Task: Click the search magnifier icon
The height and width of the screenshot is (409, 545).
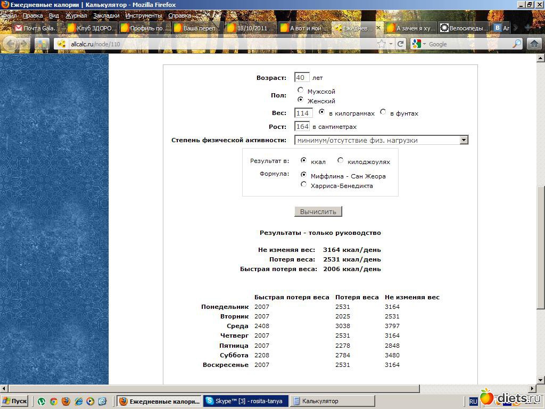Action: coord(517,44)
